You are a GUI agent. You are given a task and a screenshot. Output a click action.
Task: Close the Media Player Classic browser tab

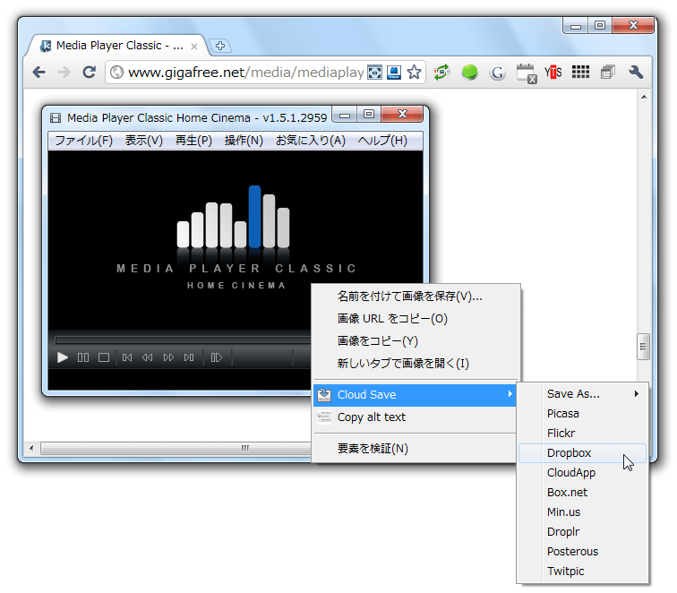coord(194,47)
